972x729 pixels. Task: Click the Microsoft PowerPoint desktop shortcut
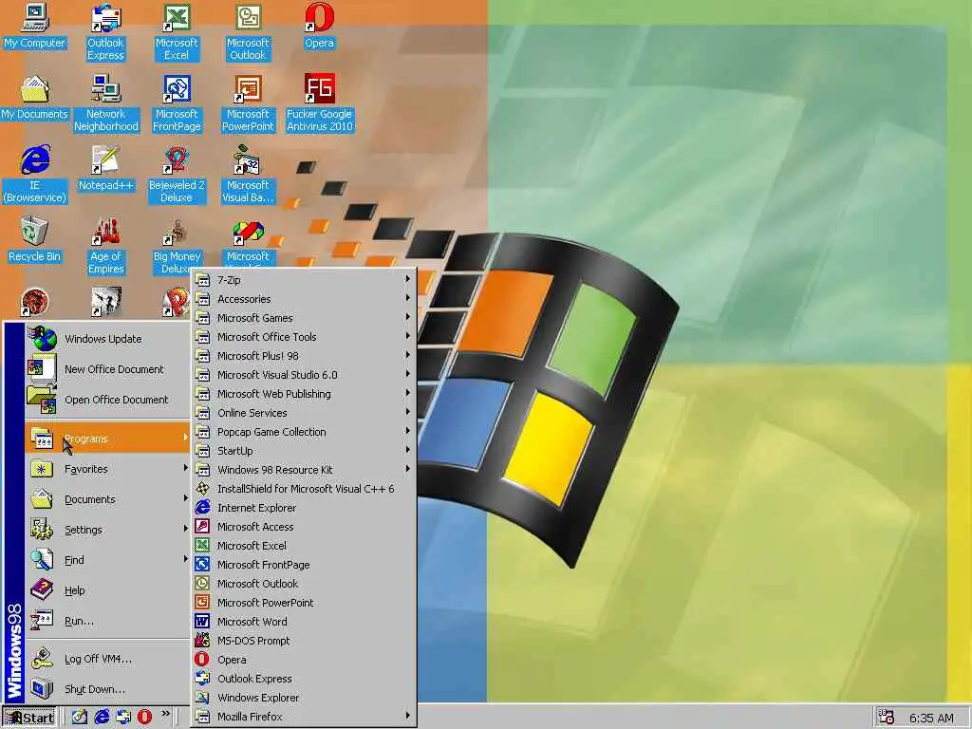(x=248, y=103)
